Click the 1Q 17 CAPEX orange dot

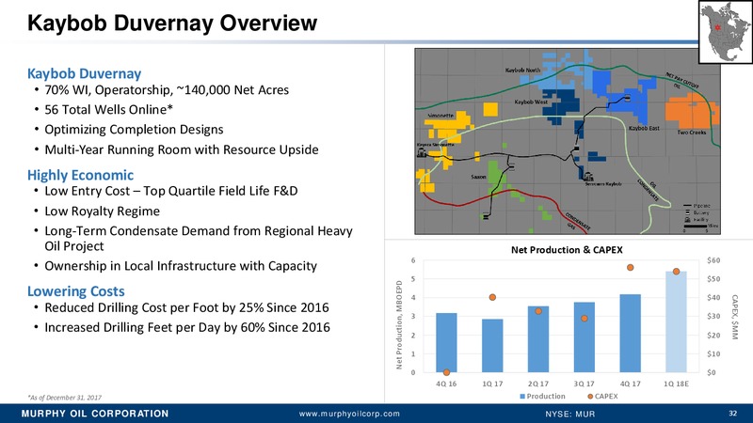tap(492, 297)
